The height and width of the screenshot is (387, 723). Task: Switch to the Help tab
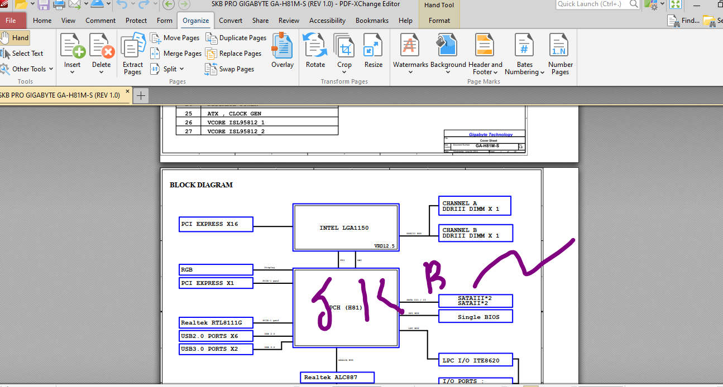pos(405,21)
